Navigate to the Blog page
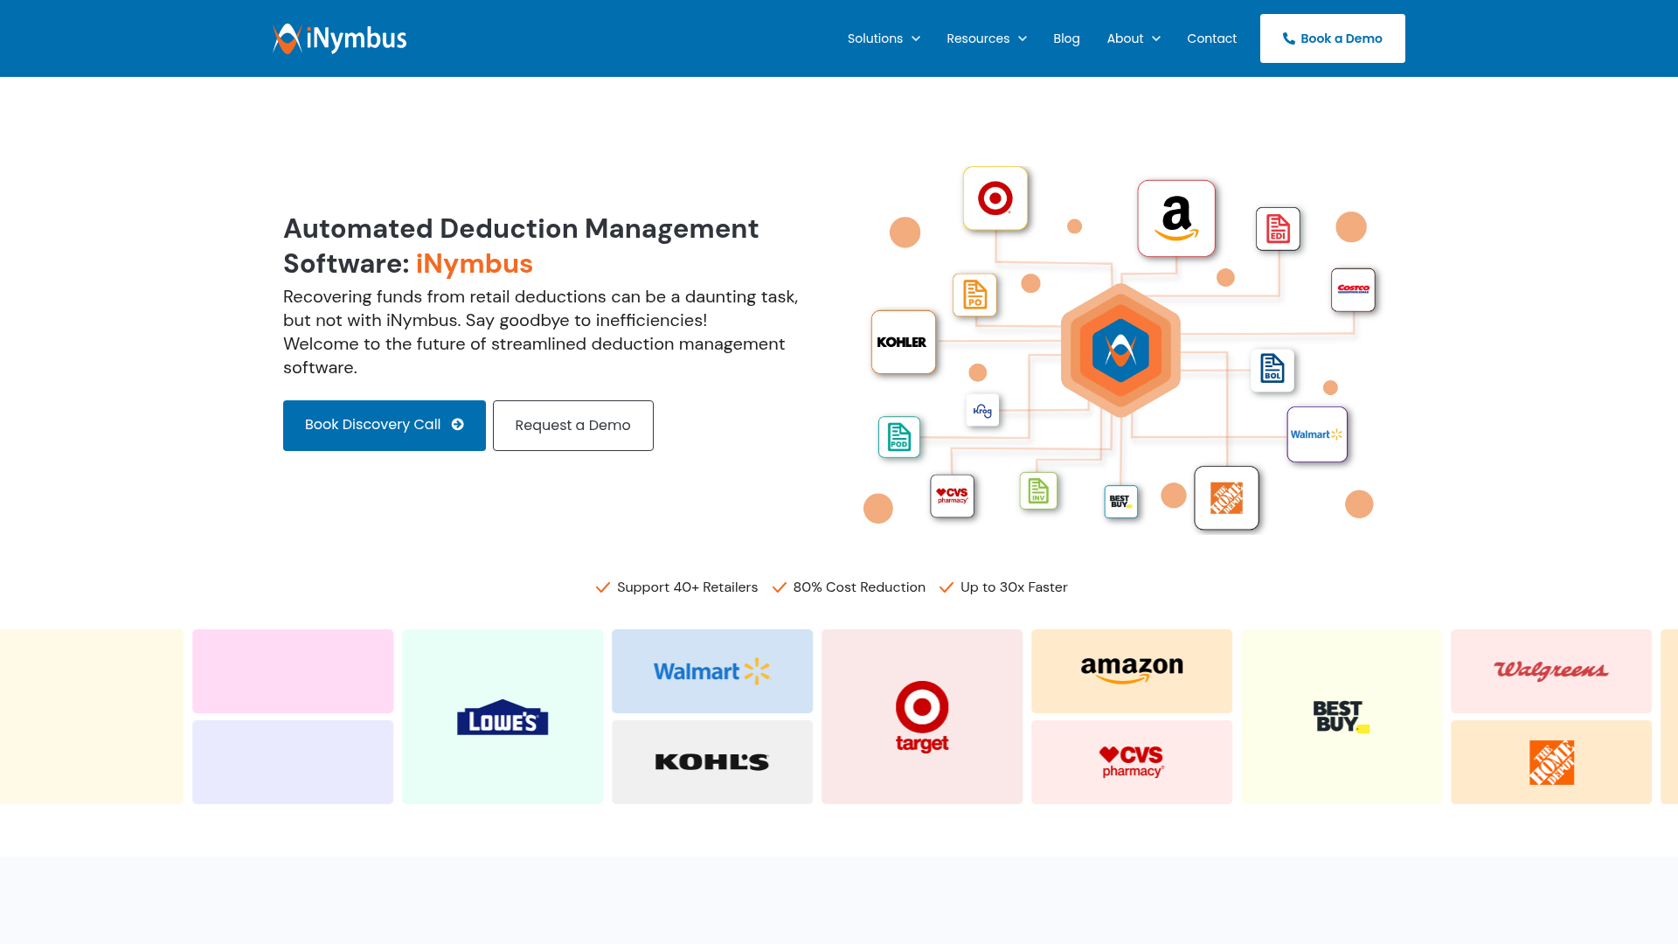The image size is (1678, 944). click(x=1066, y=38)
